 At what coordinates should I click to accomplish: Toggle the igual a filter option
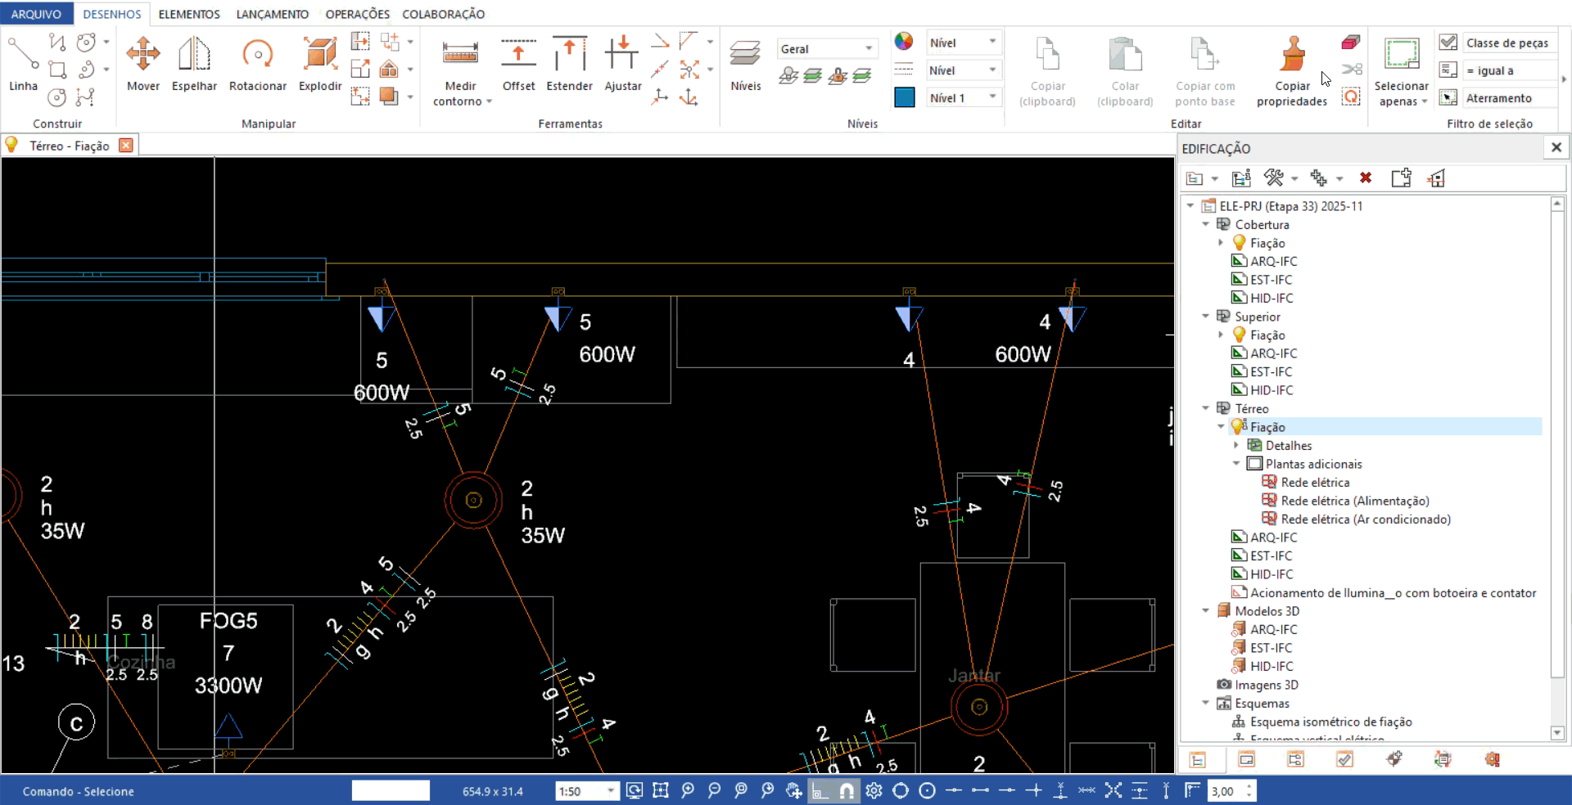[x=1448, y=70]
